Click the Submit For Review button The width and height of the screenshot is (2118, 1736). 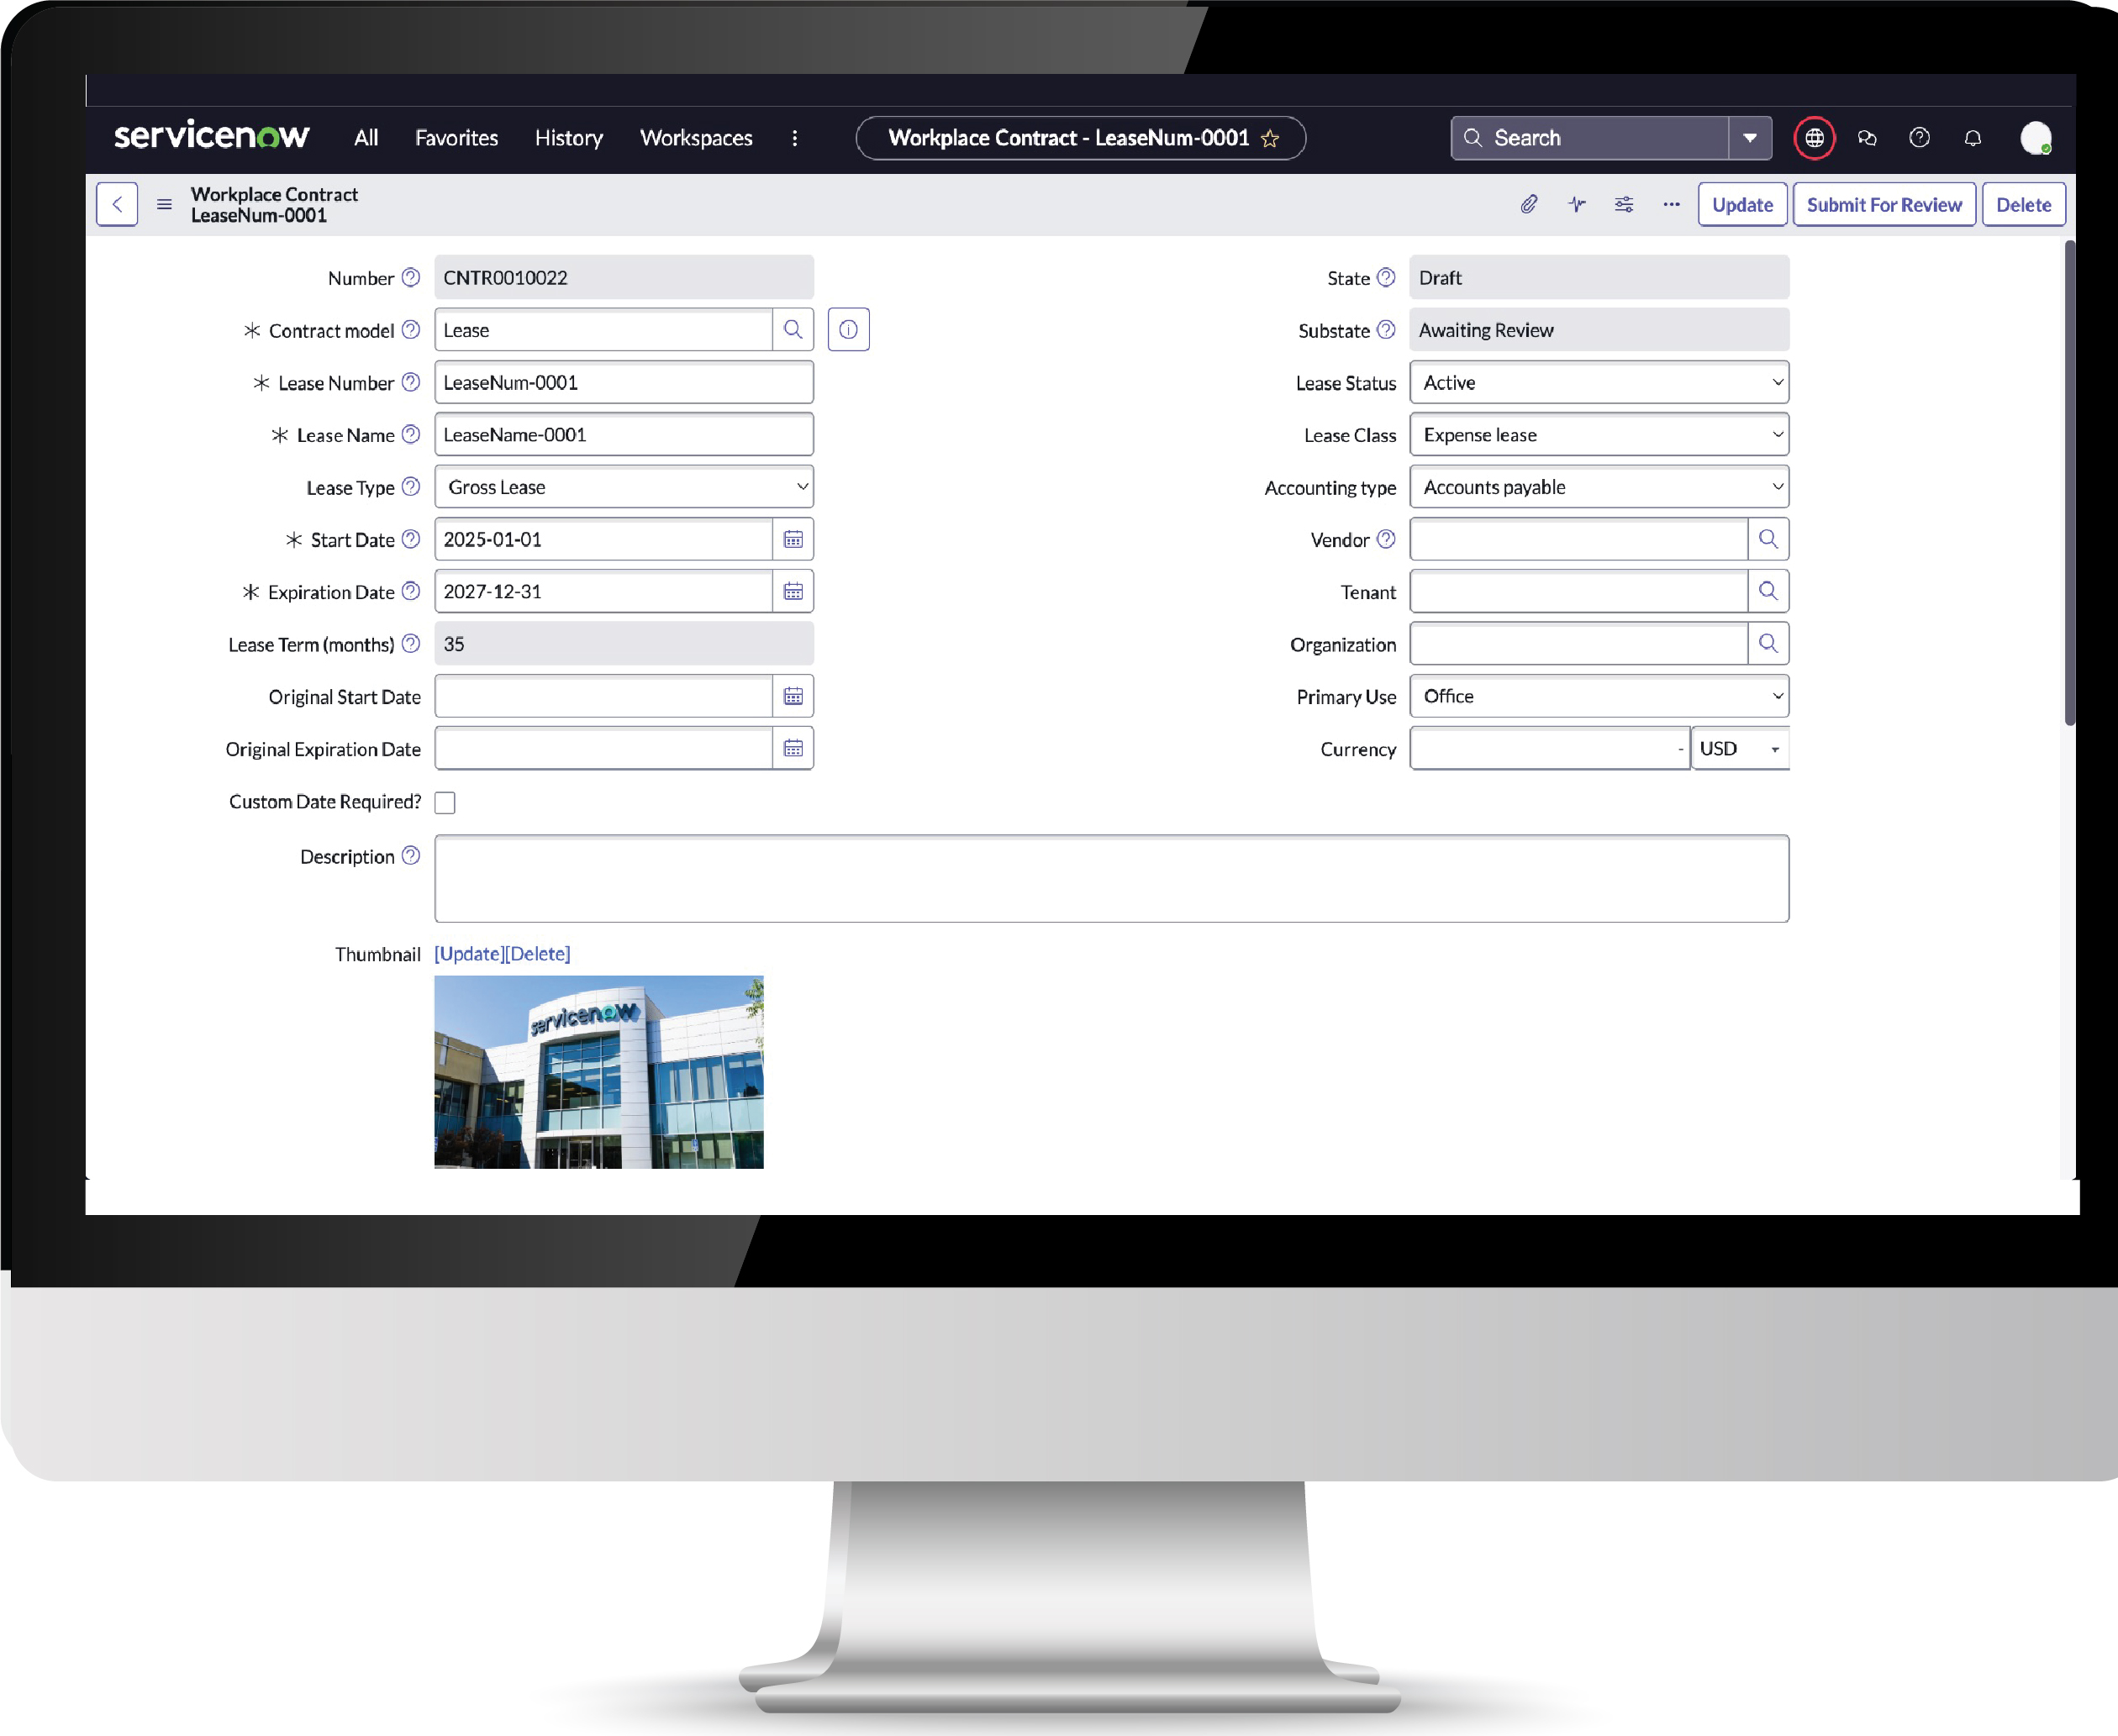click(x=1883, y=204)
